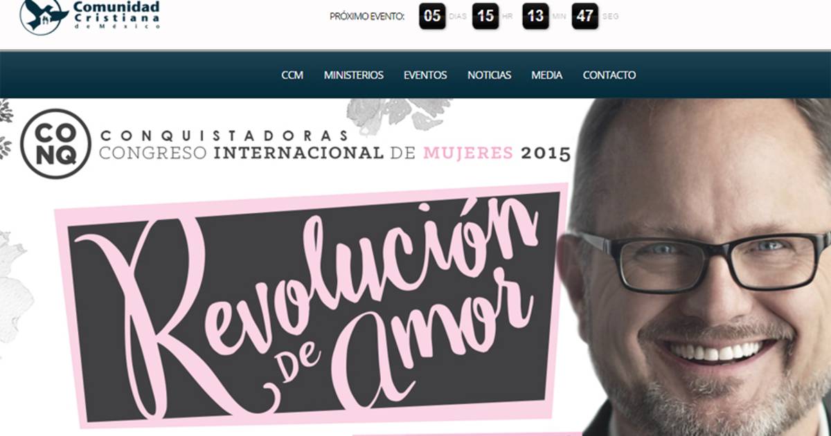Click the seconds countdown box showing 47
This screenshot has width=831, height=436.
pyautogui.click(x=585, y=16)
